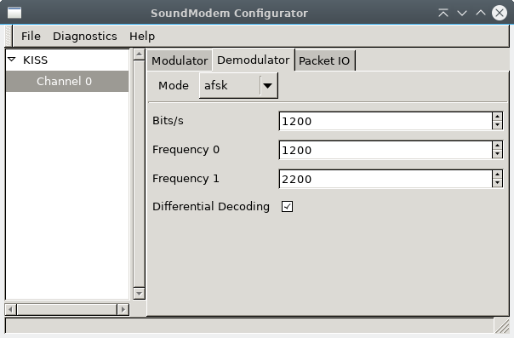
Task: Click the tree panel scroll right arrow
Action: 123,309
